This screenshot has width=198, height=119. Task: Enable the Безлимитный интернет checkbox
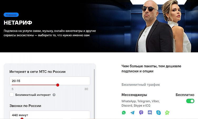(x=12, y=95)
